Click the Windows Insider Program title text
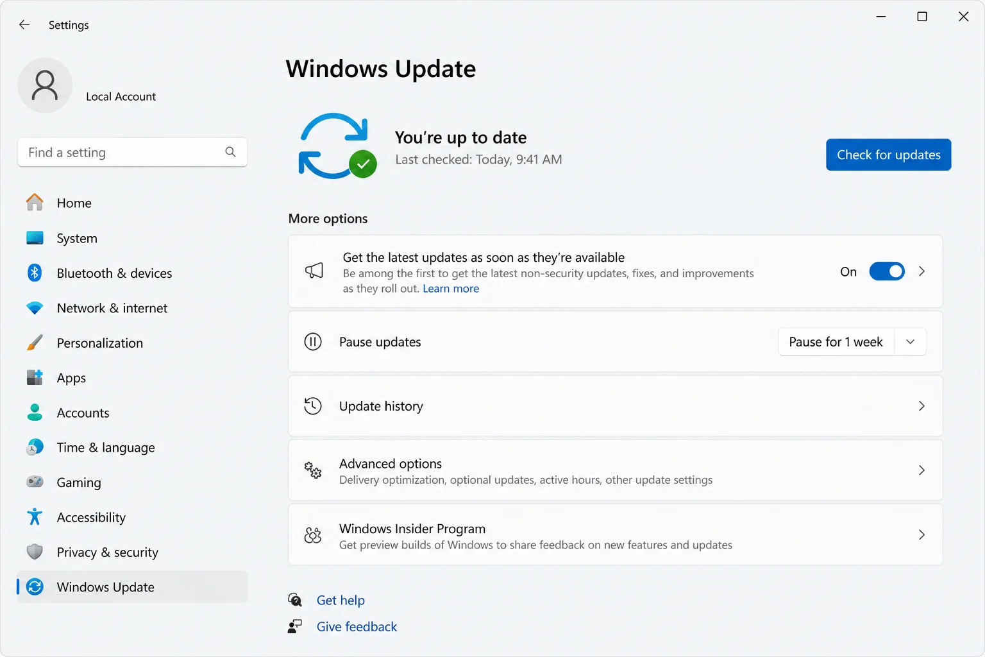This screenshot has width=985, height=657. click(x=412, y=528)
